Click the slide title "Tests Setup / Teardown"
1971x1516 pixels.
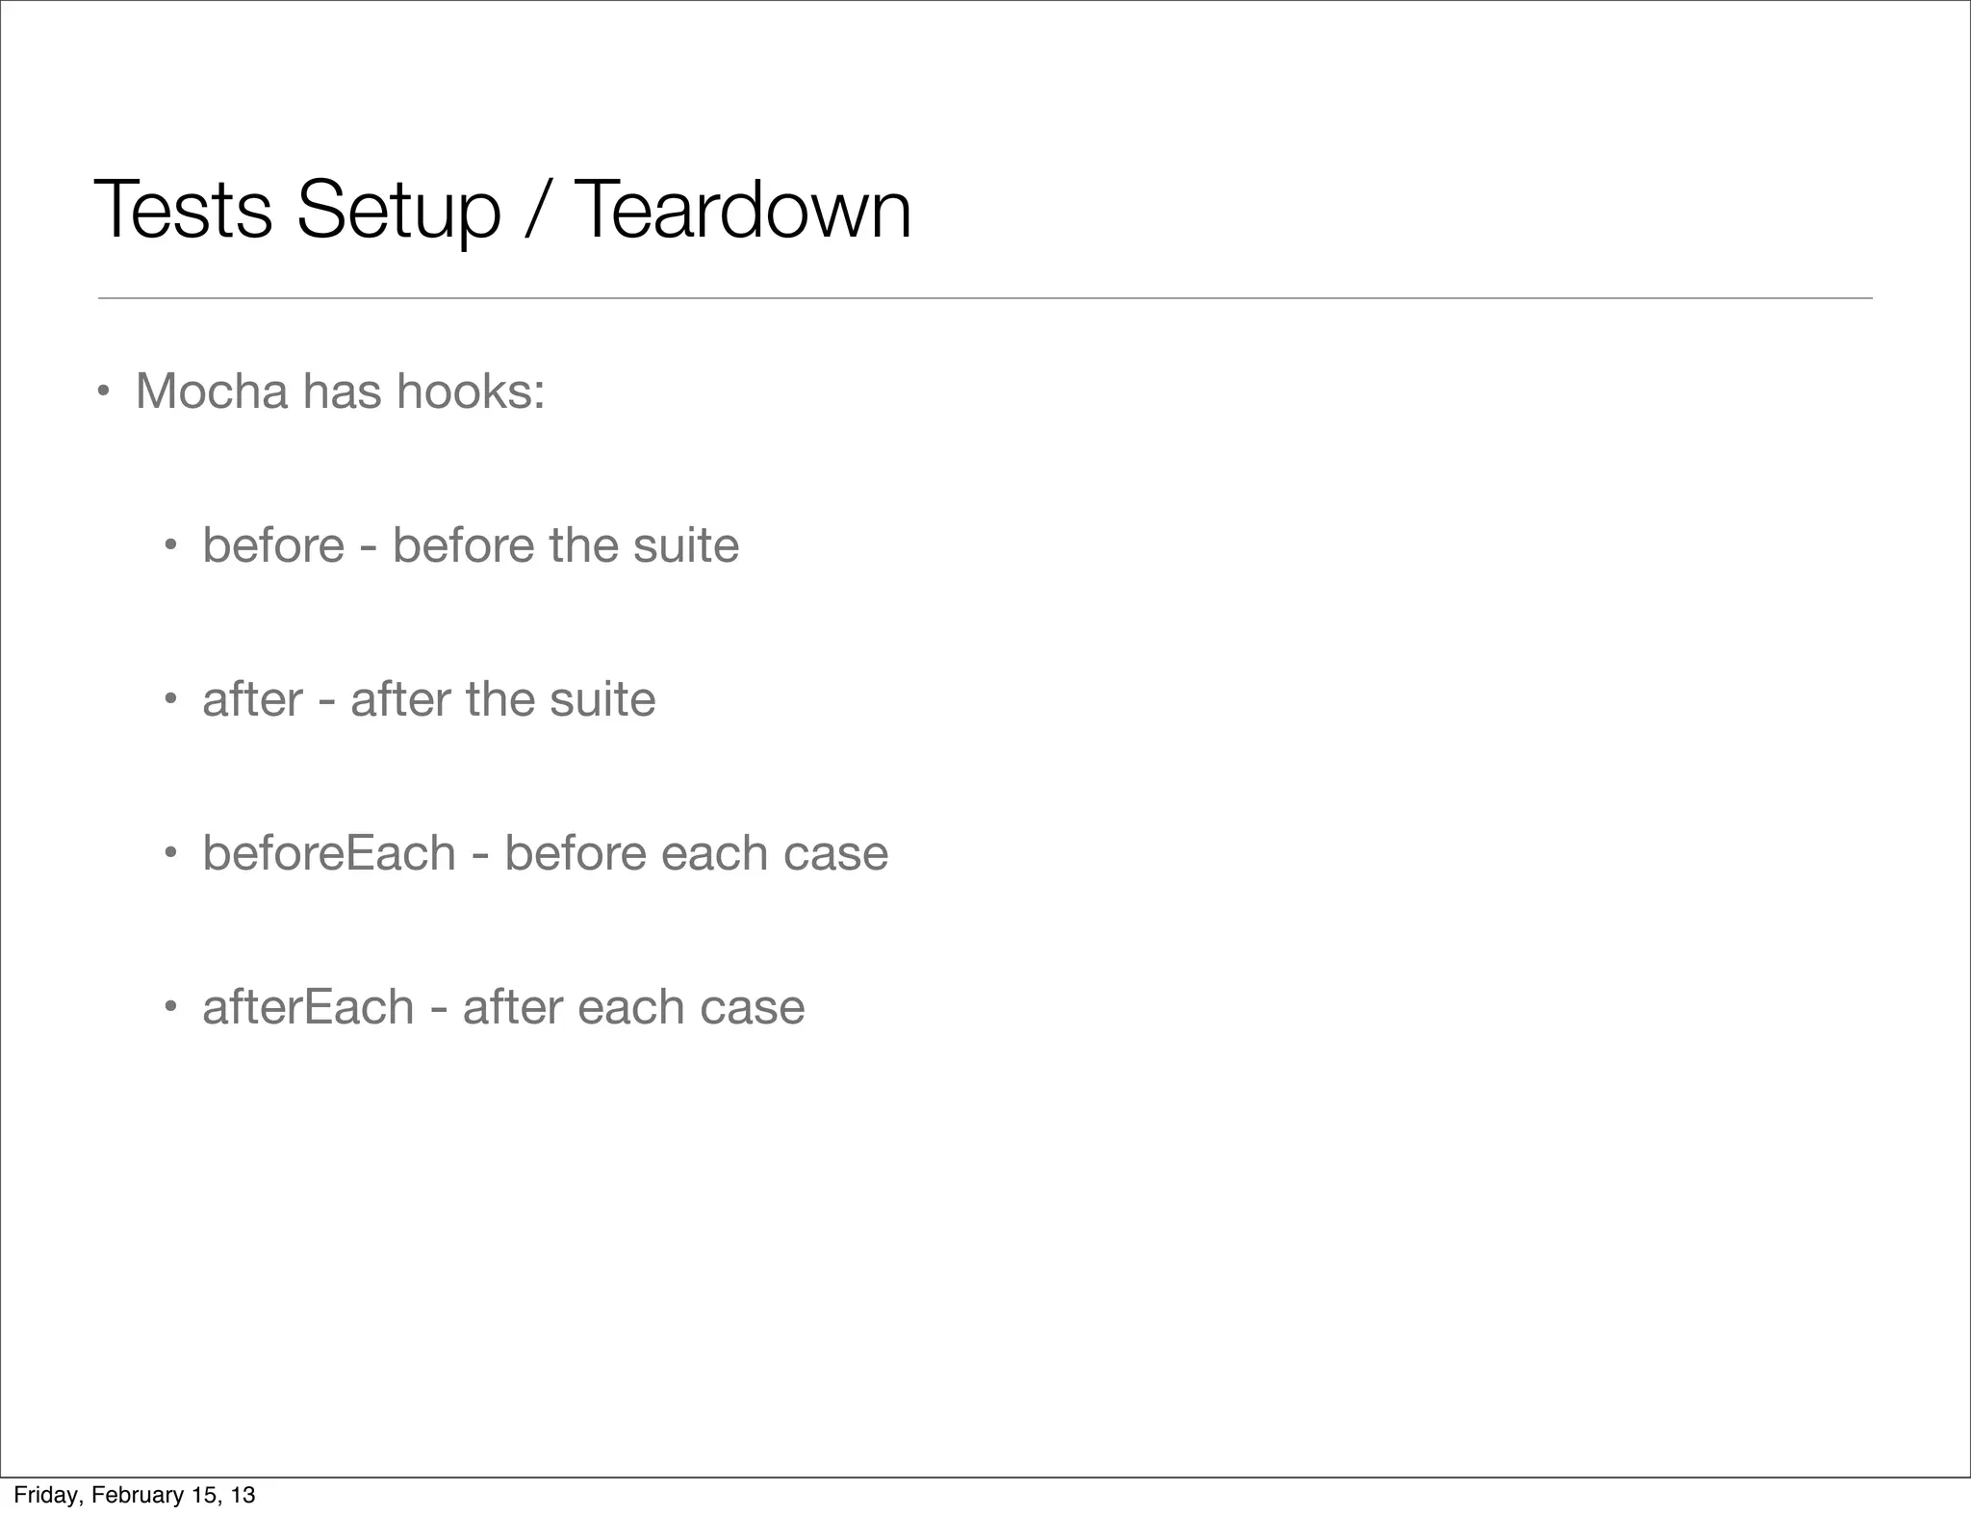501,211
